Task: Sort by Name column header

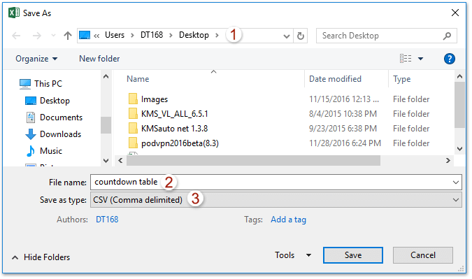Action: [x=138, y=79]
